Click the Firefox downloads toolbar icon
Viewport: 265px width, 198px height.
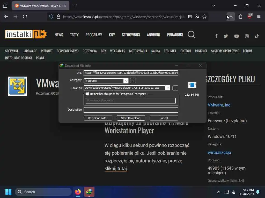[231, 16]
